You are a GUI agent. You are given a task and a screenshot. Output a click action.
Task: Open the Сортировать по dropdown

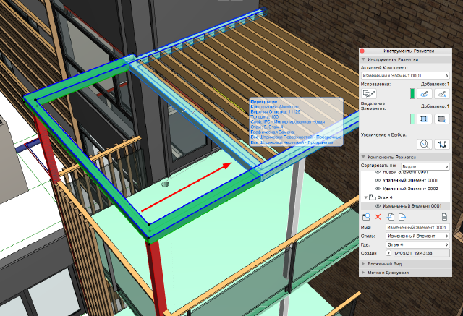[424, 166]
